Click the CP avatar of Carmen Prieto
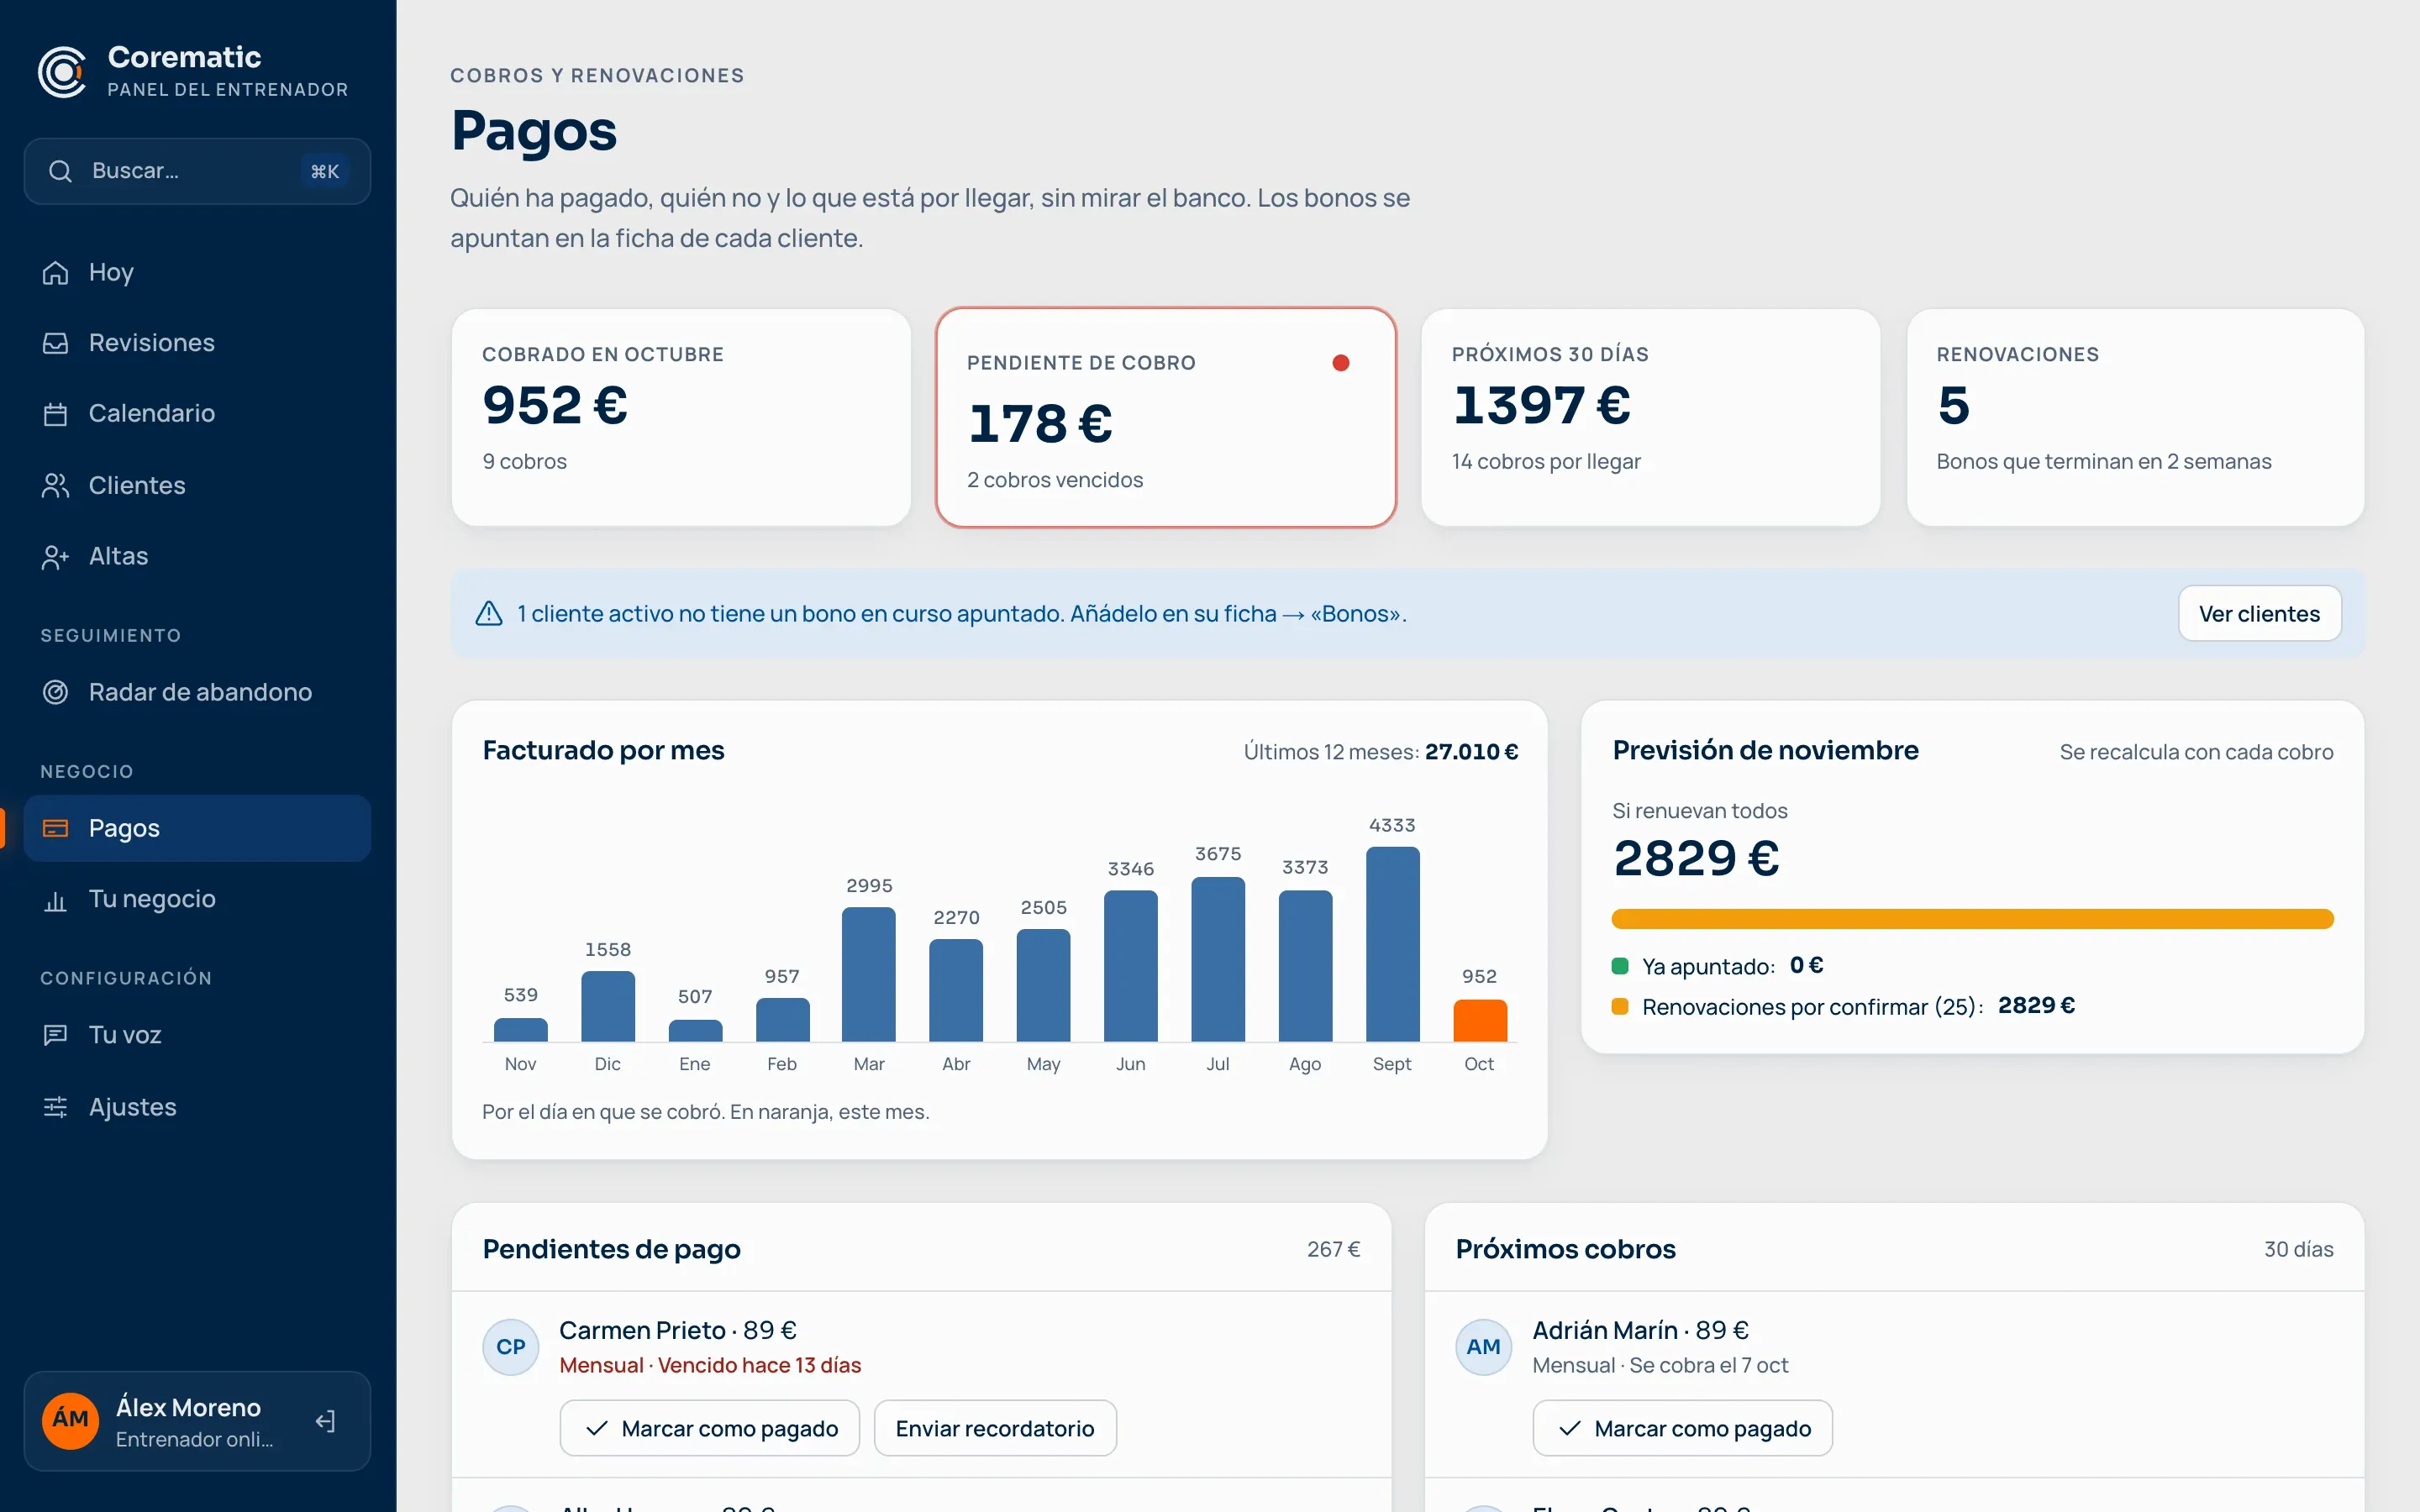Image resolution: width=2420 pixels, height=1512 pixels. coord(511,1347)
